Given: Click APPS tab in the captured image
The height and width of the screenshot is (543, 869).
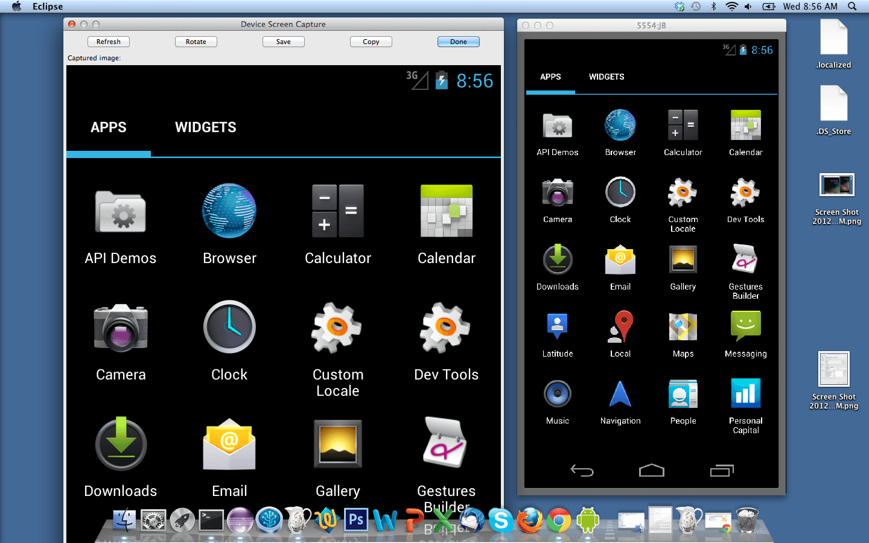Looking at the screenshot, I should pos(109,127).
